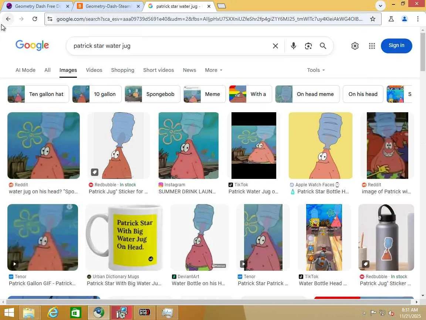Expand the More search options dropdown
Image resolution: width=426 pixels, height=320 pixels.
(213, 70)
